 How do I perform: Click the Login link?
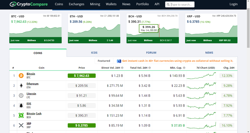233,4
